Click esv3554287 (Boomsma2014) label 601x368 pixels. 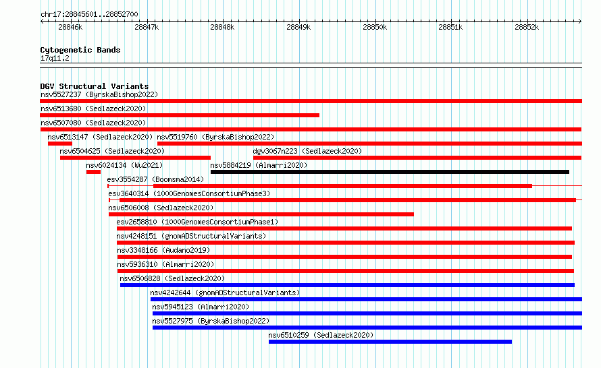155,179
